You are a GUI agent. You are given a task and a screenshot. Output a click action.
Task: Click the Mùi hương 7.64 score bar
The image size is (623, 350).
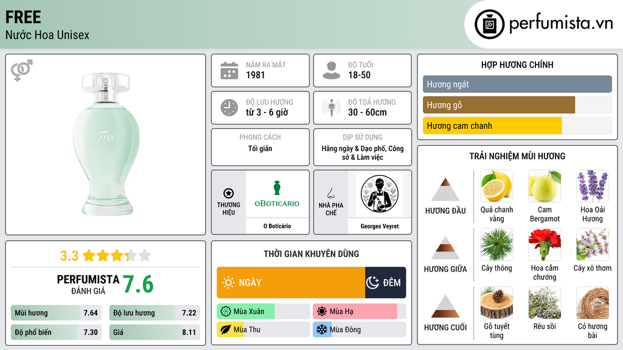pyautogui.click(x=57, y=313)
